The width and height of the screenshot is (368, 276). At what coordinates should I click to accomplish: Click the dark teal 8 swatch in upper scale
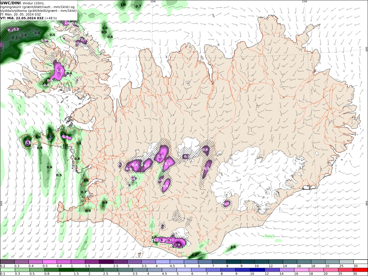coord(233,262)
